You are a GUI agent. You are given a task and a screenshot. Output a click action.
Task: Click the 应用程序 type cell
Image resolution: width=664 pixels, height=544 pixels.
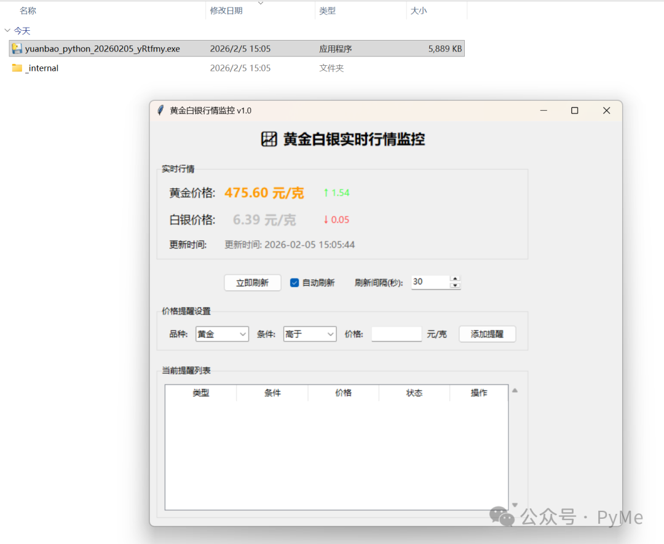coord(336,49)
